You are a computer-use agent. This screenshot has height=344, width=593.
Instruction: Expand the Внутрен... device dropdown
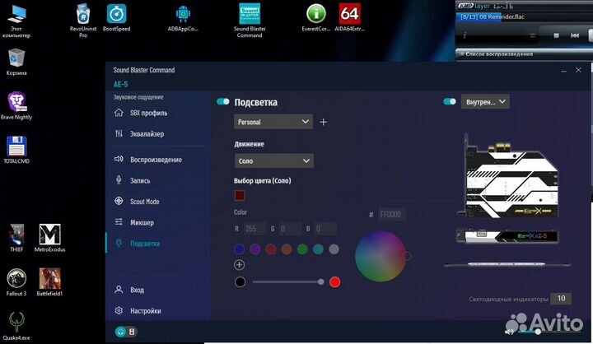coord(485,102)
